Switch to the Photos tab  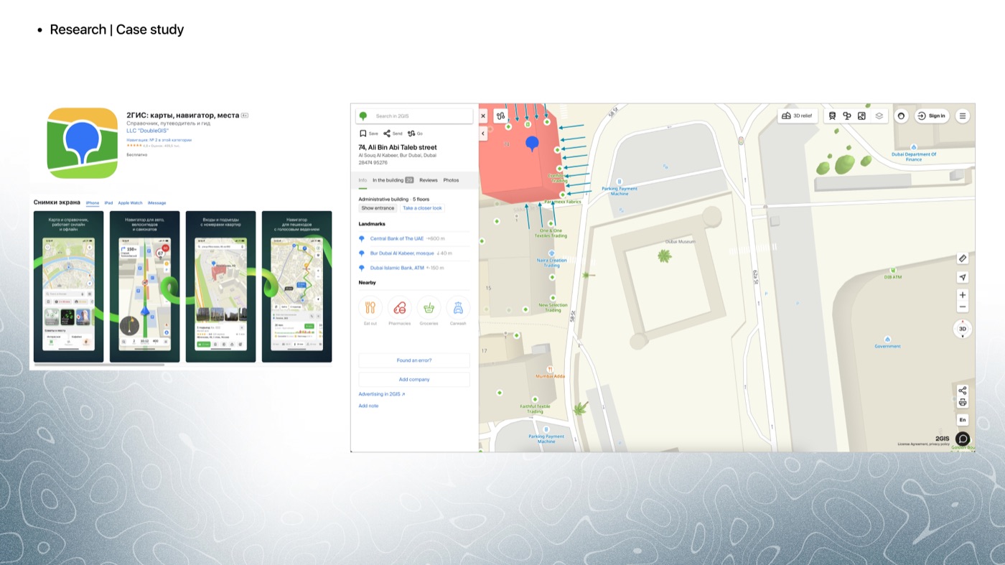pyautogui.click(x=451, y=180)
